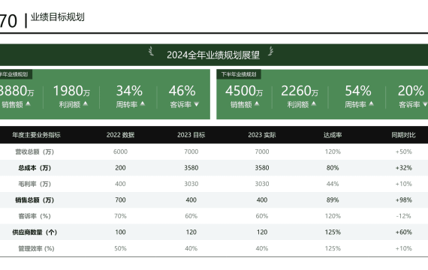Click the 2260万 profit figure
The image size is (428, 270).
[x=300, y=91]
